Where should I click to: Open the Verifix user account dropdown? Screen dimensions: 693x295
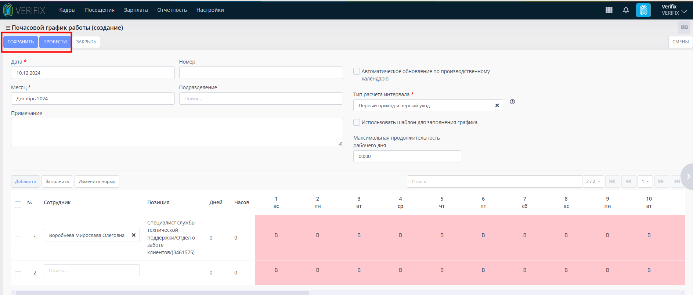pyautogui.click(x=674, y=10)
